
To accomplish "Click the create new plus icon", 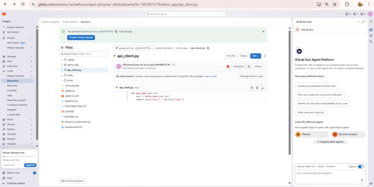I will [338, 14].
